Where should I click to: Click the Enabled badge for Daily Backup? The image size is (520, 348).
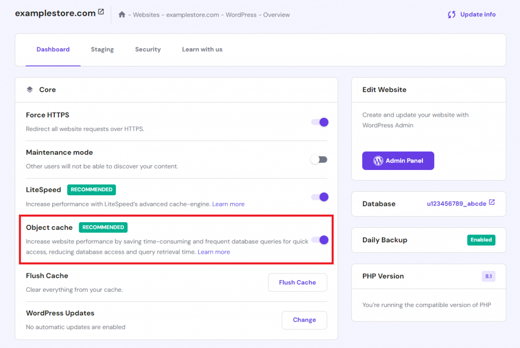(x=481, y=239)
